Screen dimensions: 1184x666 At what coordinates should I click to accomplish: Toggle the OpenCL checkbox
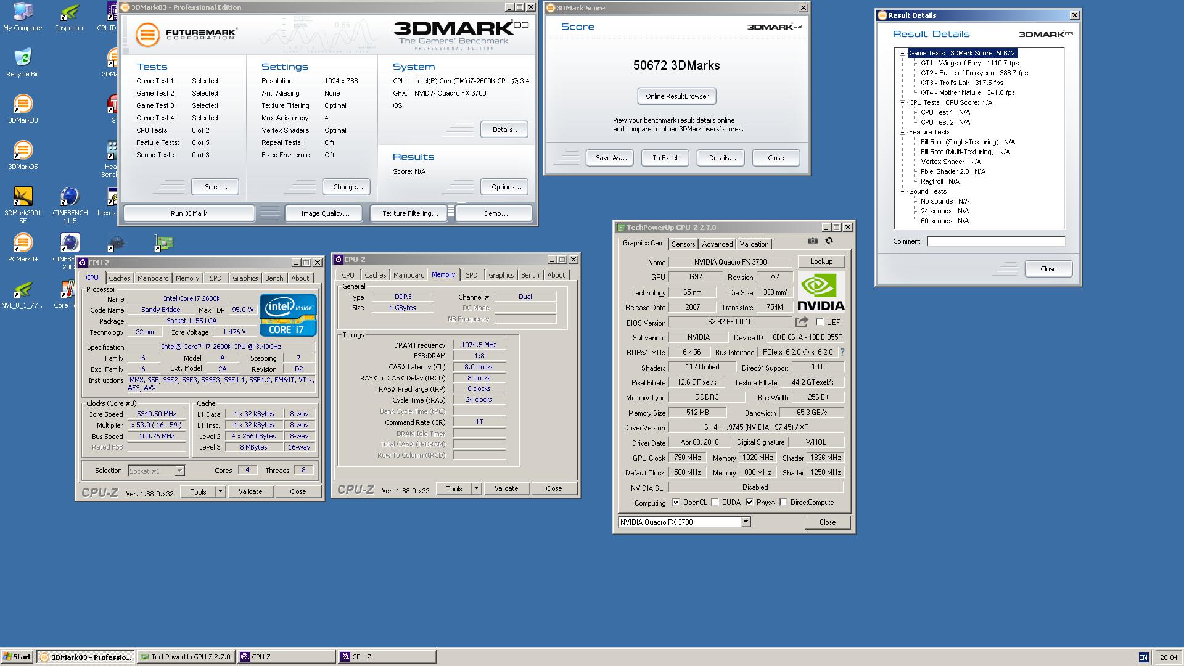click(x=676, y=503)
